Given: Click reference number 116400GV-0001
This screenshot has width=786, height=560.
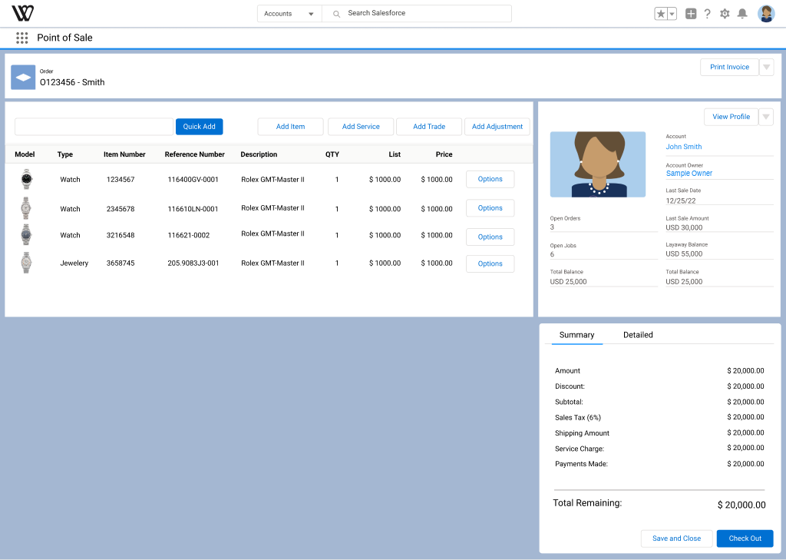Looking at the screenshot, I should pos(193,180).
